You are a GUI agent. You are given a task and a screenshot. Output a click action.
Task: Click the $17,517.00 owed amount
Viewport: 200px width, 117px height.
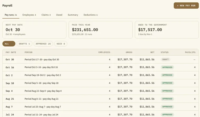tap(150, 30)
